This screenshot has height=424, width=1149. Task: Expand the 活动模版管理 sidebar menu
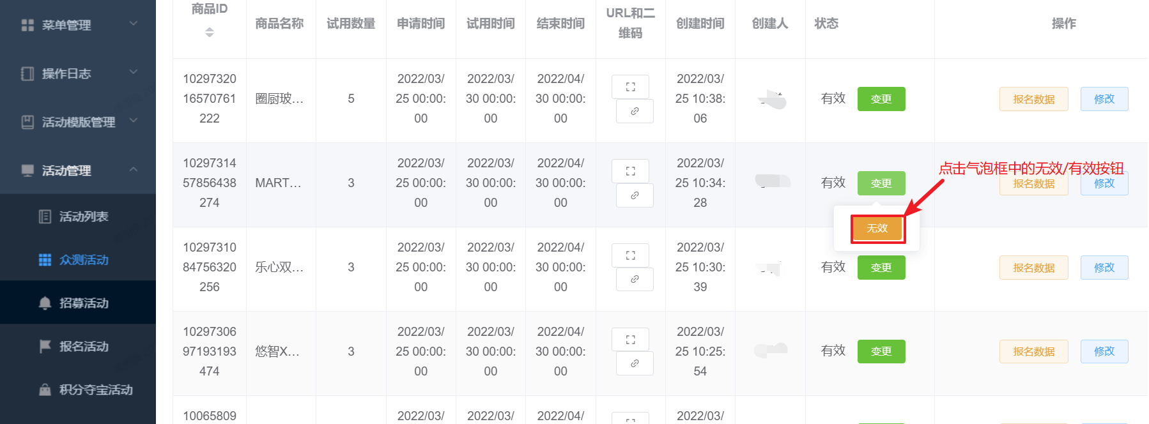click(78, 122)
